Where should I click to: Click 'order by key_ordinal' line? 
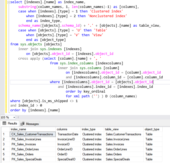click(86, 91)
